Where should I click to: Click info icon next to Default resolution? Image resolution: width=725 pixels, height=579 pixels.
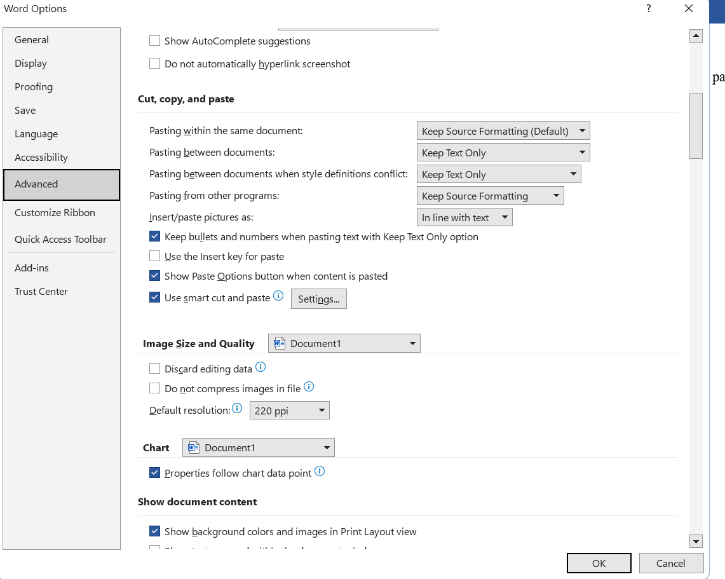point(237,408)
